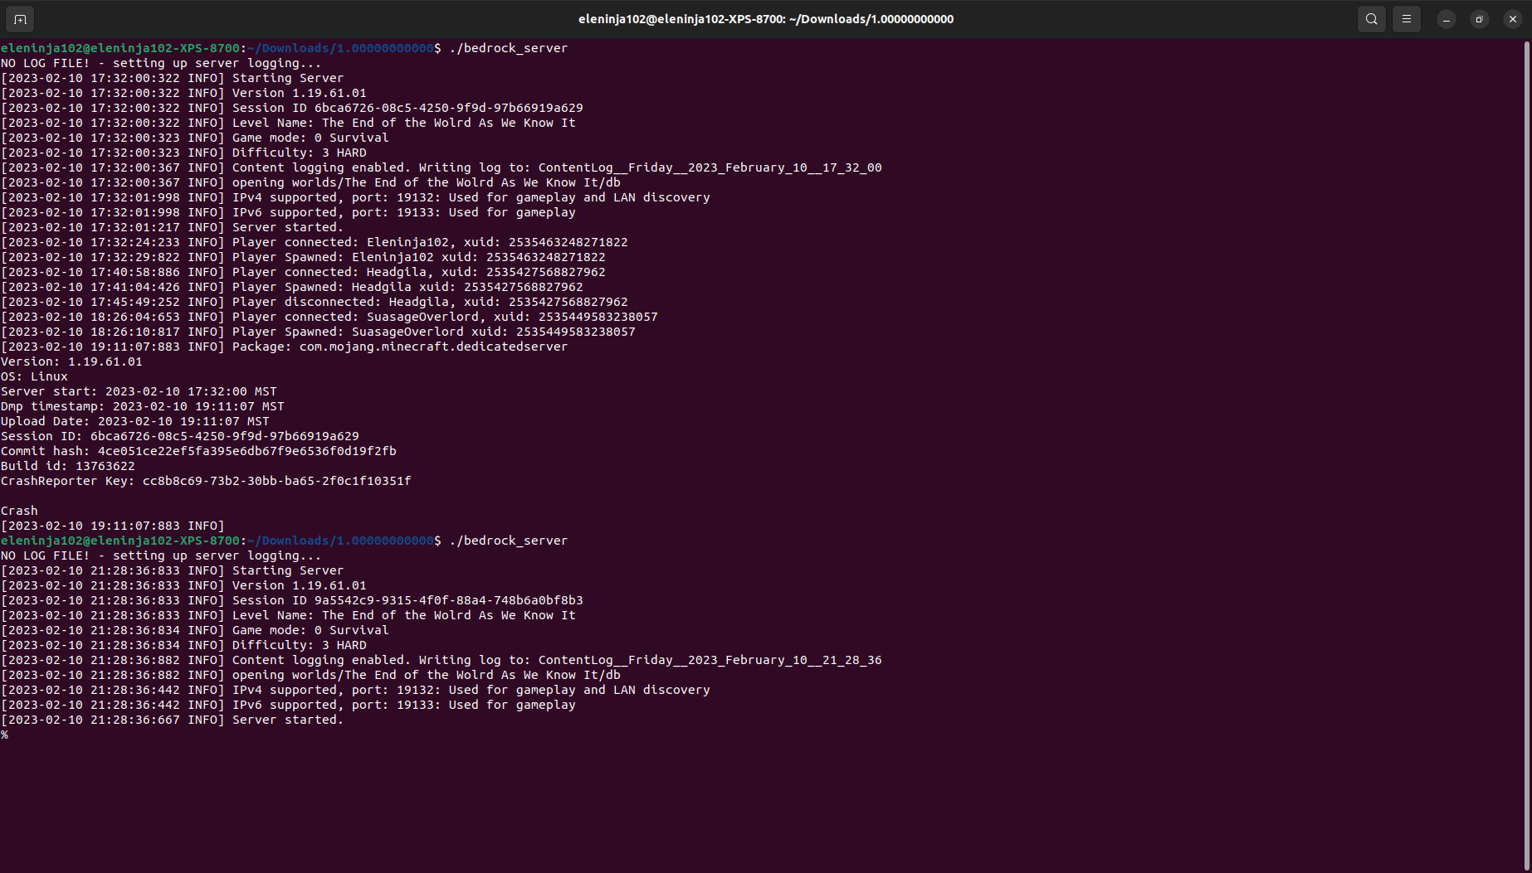
Task: Open the hamburger menu in title bar
Action: (1407, 19)
